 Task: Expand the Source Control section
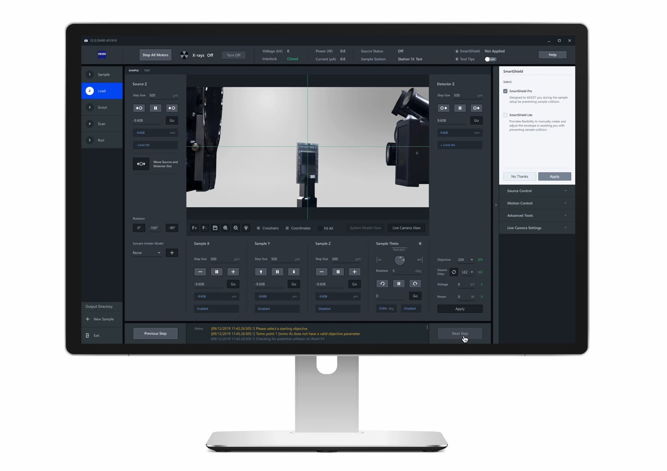click(x=537, y=191)
